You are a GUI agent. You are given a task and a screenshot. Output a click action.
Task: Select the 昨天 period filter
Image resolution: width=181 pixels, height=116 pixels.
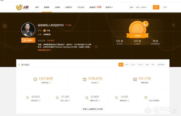pyautogui.click(x=127, y=65)
